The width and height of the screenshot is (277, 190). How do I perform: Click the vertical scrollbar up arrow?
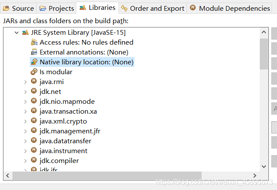tap(264, 32)
